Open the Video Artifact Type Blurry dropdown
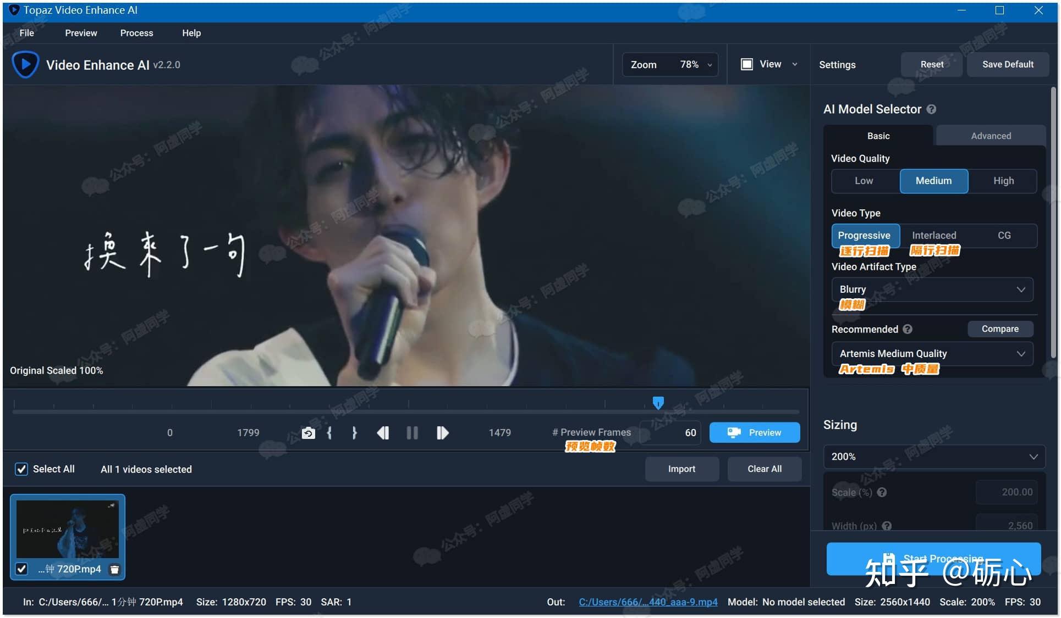 pos(932,289)
